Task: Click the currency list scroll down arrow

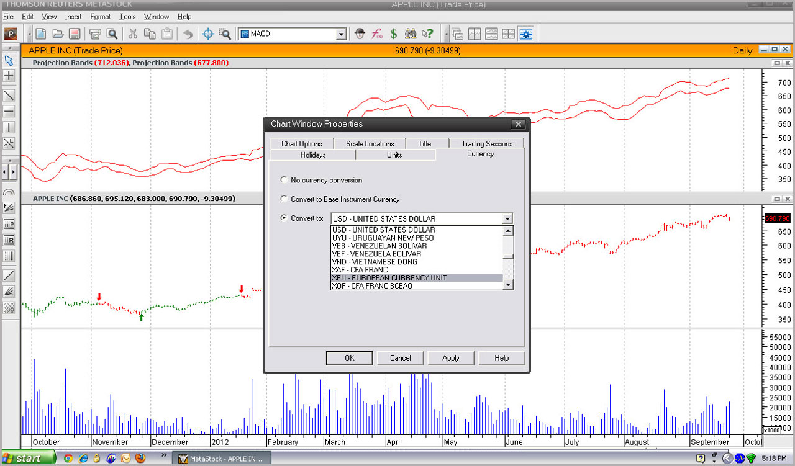Action: pyautogui.click(x=507, y=285)
